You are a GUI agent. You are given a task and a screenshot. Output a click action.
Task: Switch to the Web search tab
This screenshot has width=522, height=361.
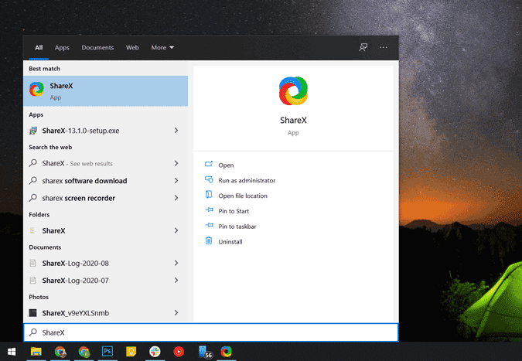(x=132, y=48)
